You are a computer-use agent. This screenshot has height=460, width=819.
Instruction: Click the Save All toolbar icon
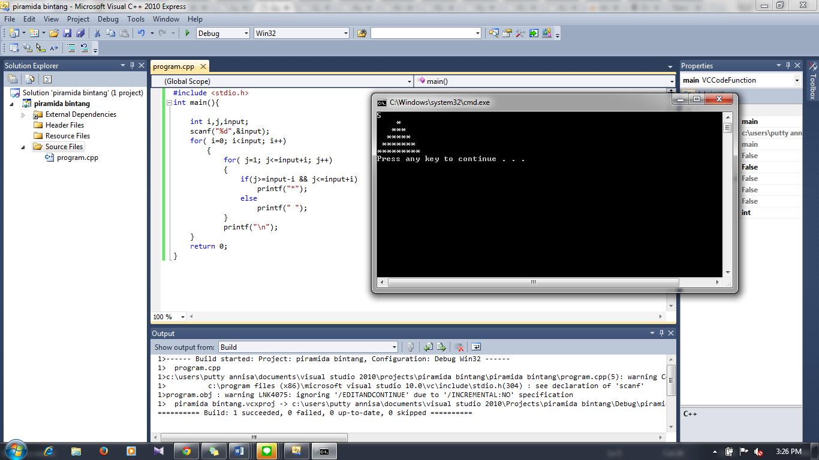tap(80, 33)
